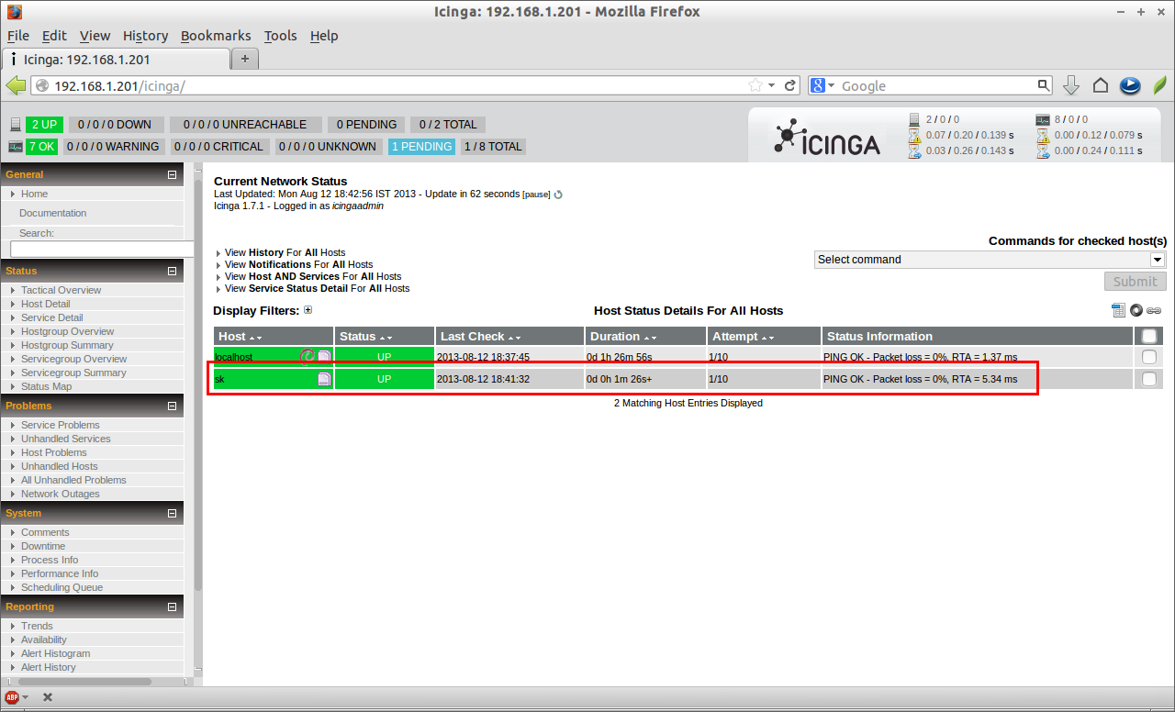Click the Icinga logo
The width and height of the screenshot is (1175, 712).
[826, 138]
